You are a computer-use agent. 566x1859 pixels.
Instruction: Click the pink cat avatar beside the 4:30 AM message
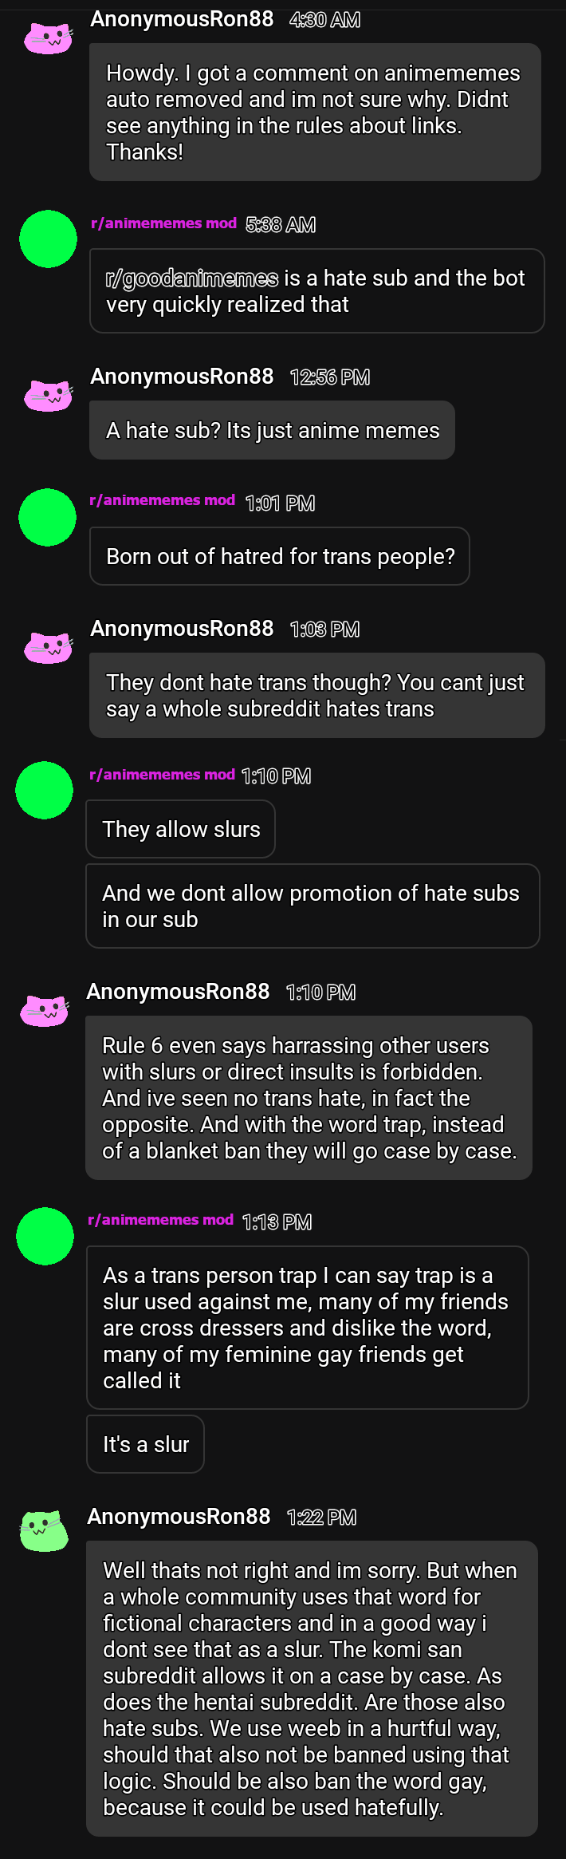click(48, 38)
